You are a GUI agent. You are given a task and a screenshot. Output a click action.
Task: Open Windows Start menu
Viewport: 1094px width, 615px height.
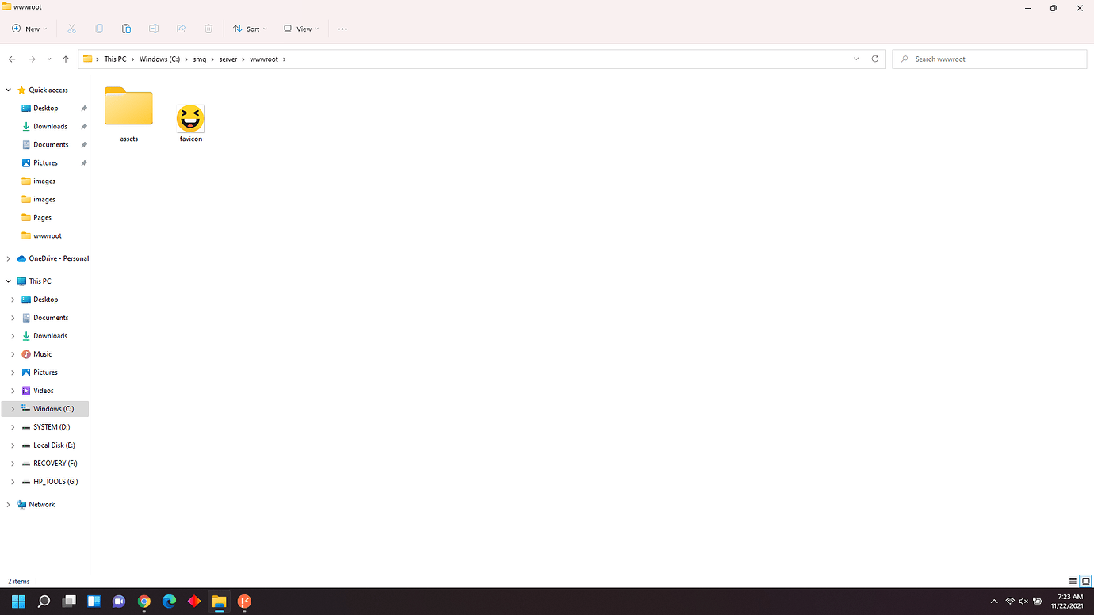click(x=18, y=602)
